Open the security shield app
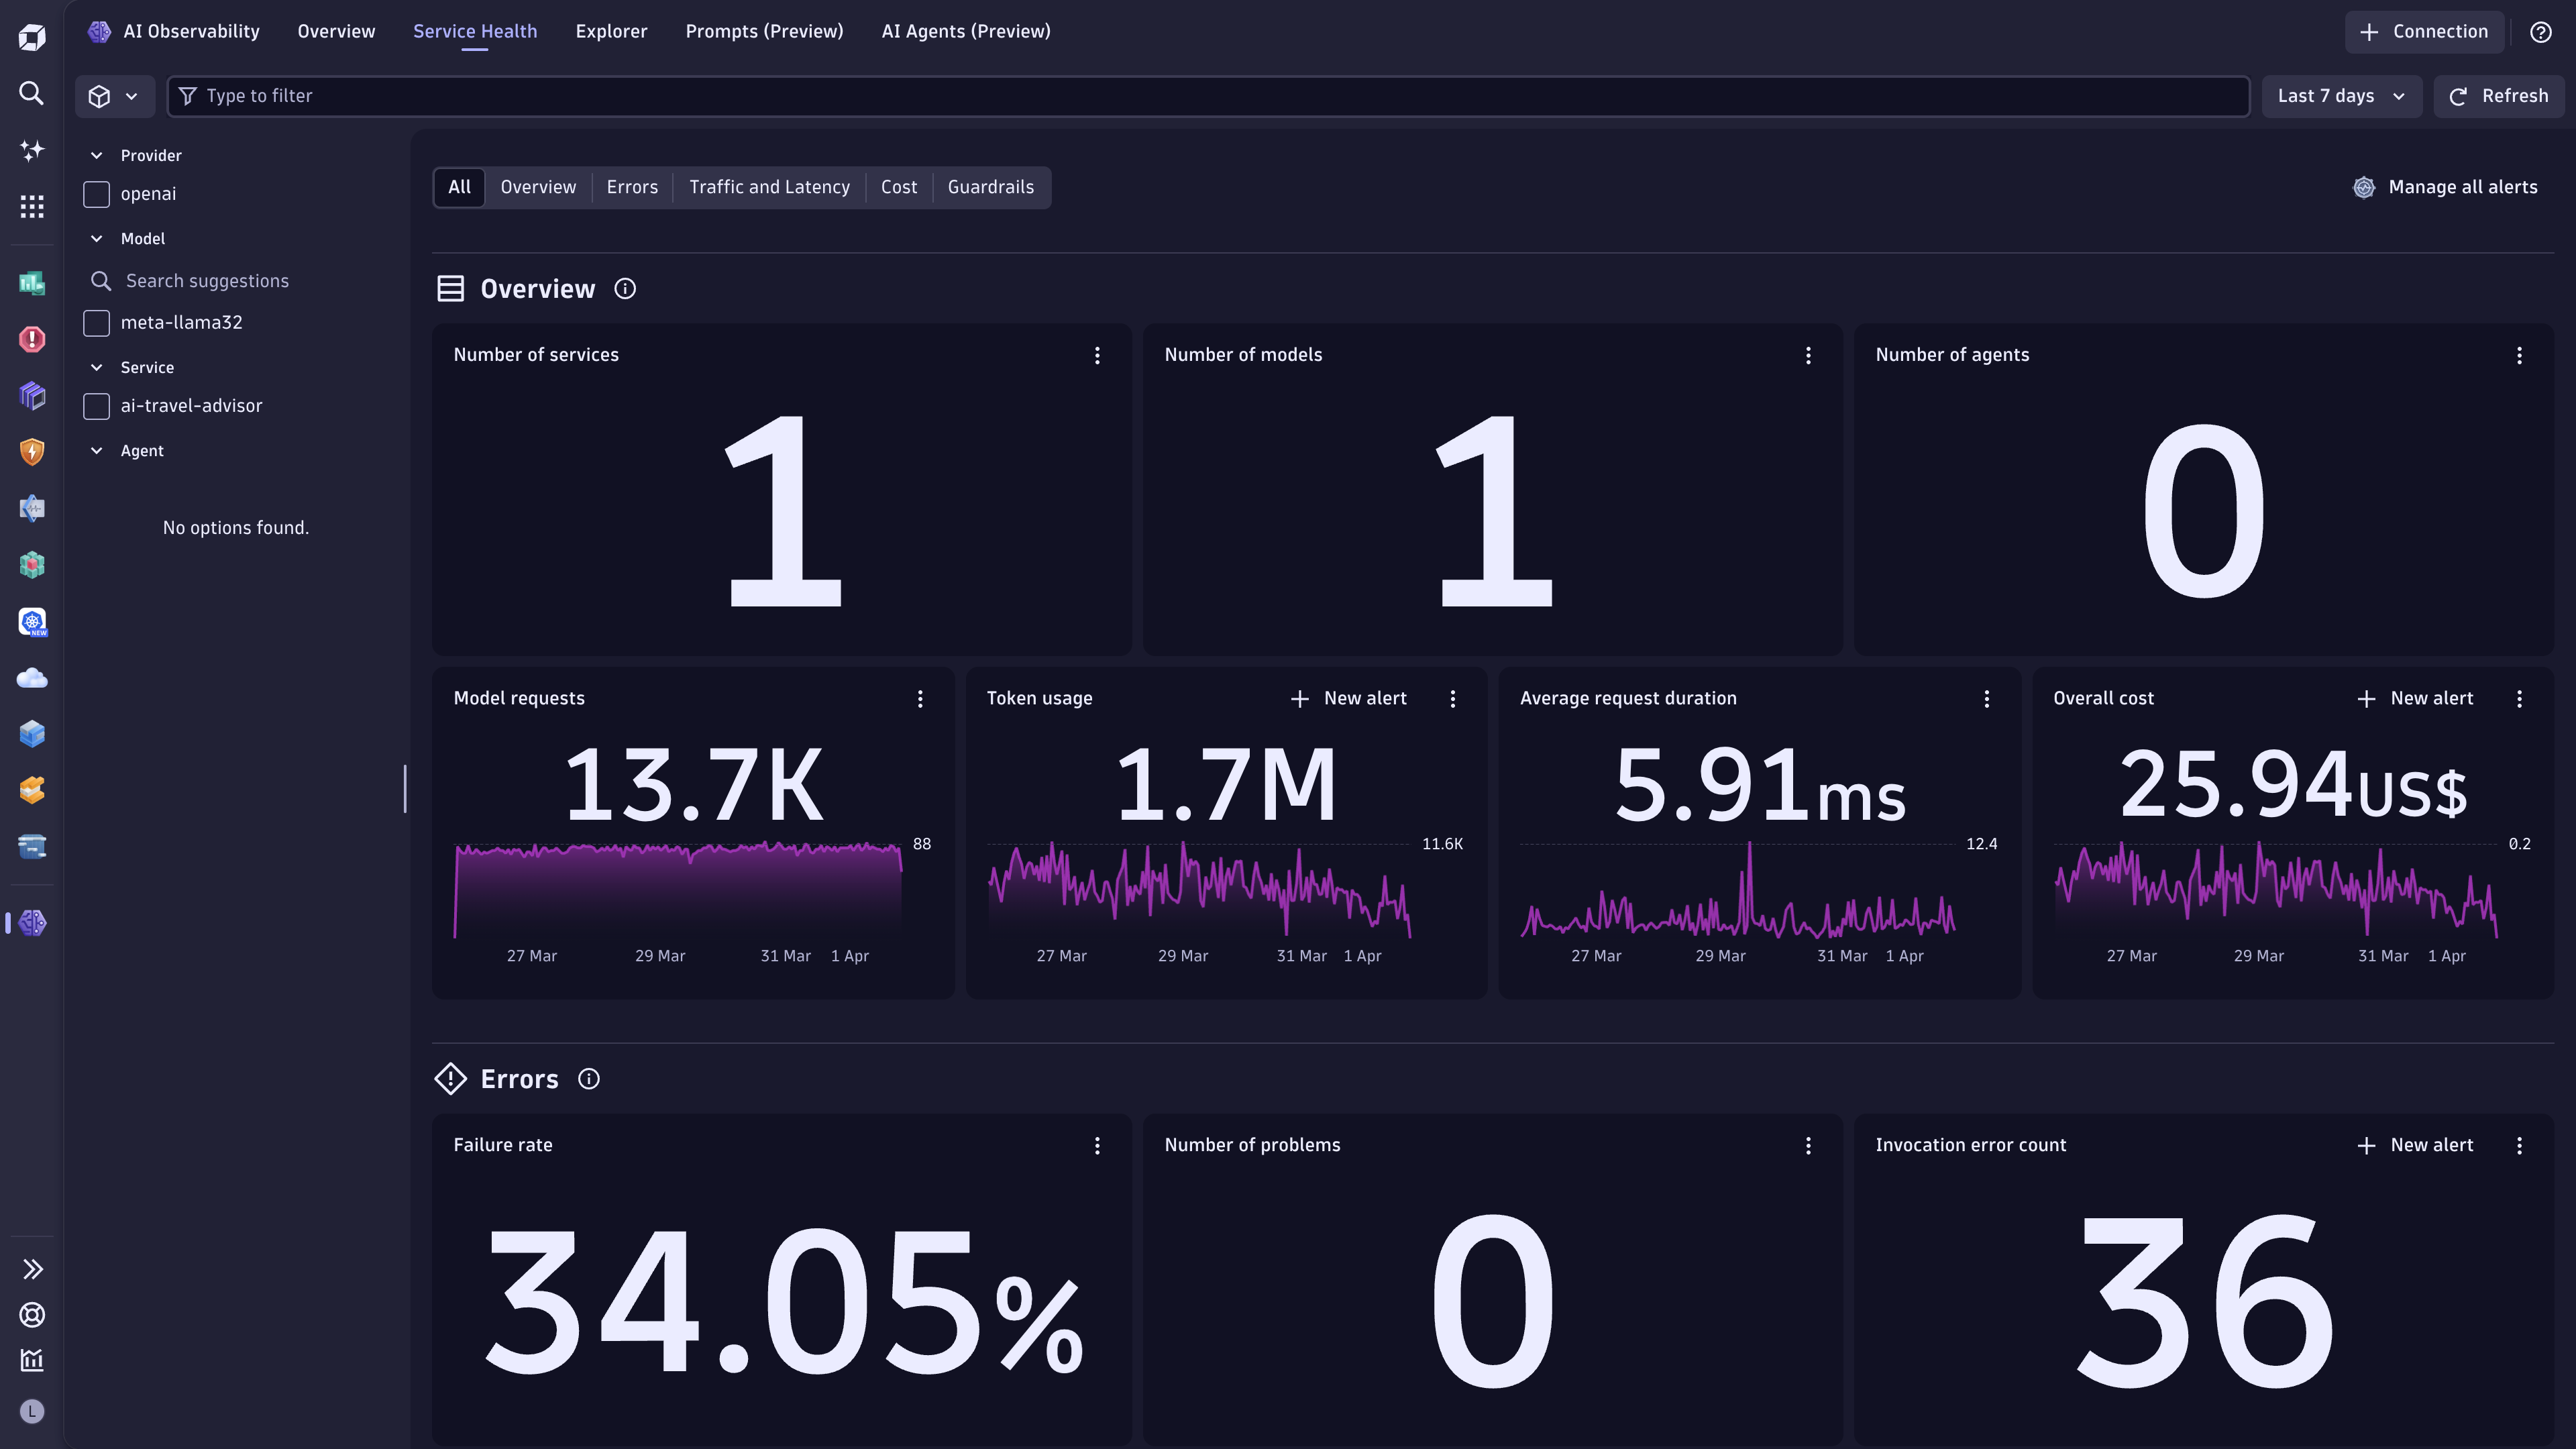This screenshot has width=2576, height=1449. [x=31, y=452]
